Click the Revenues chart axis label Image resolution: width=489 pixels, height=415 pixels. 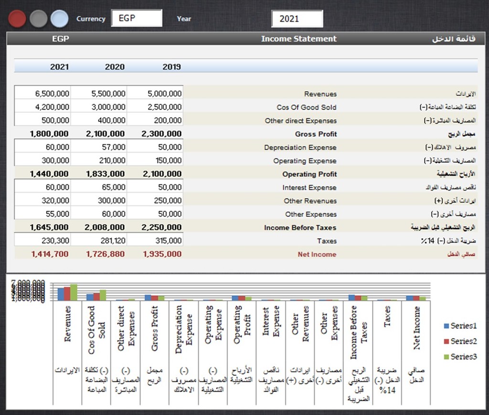tap(67, 324)
